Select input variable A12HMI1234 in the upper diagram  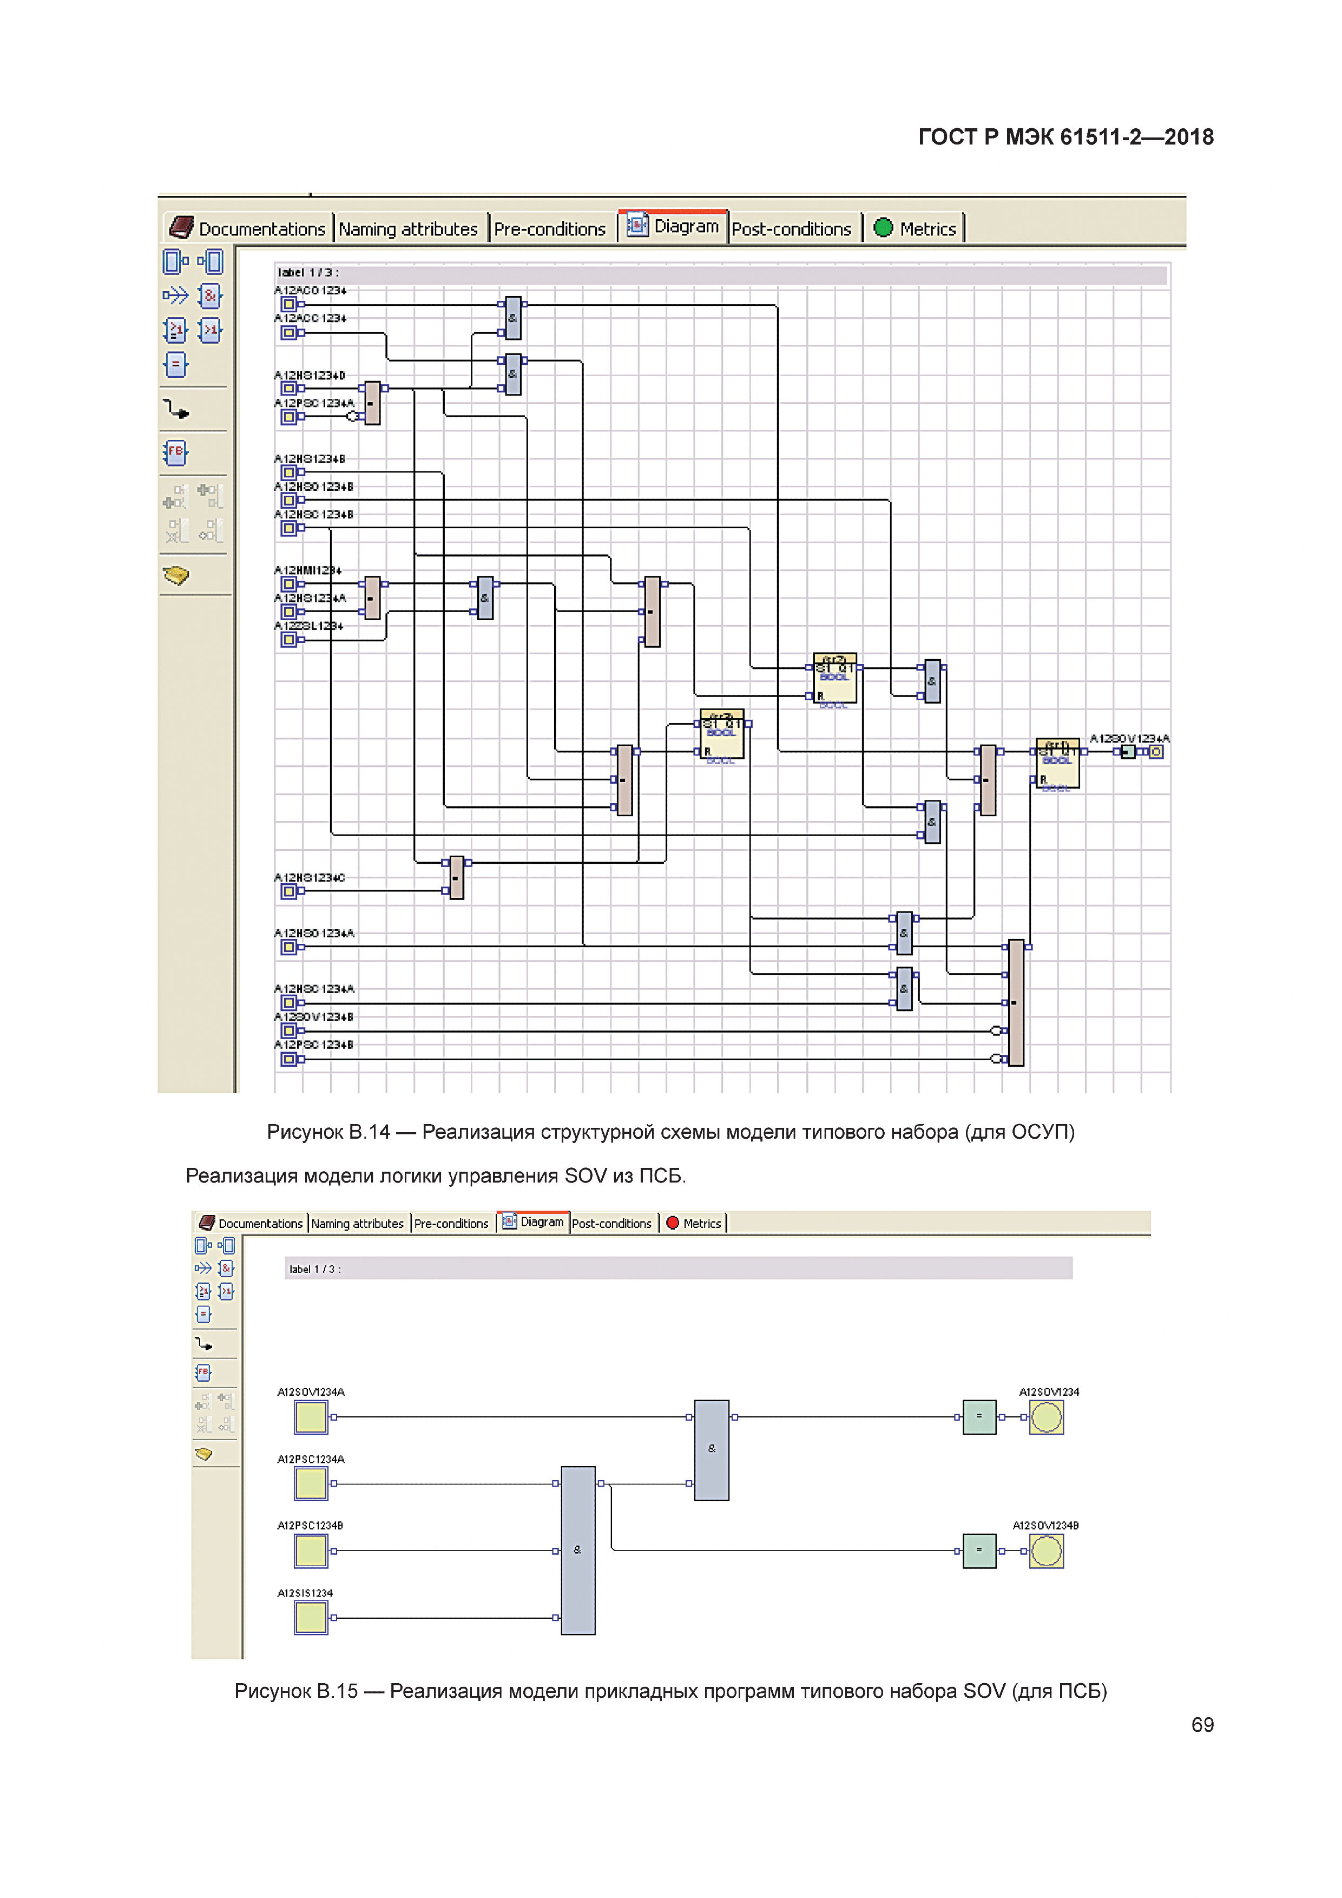(x=288, y=583)
